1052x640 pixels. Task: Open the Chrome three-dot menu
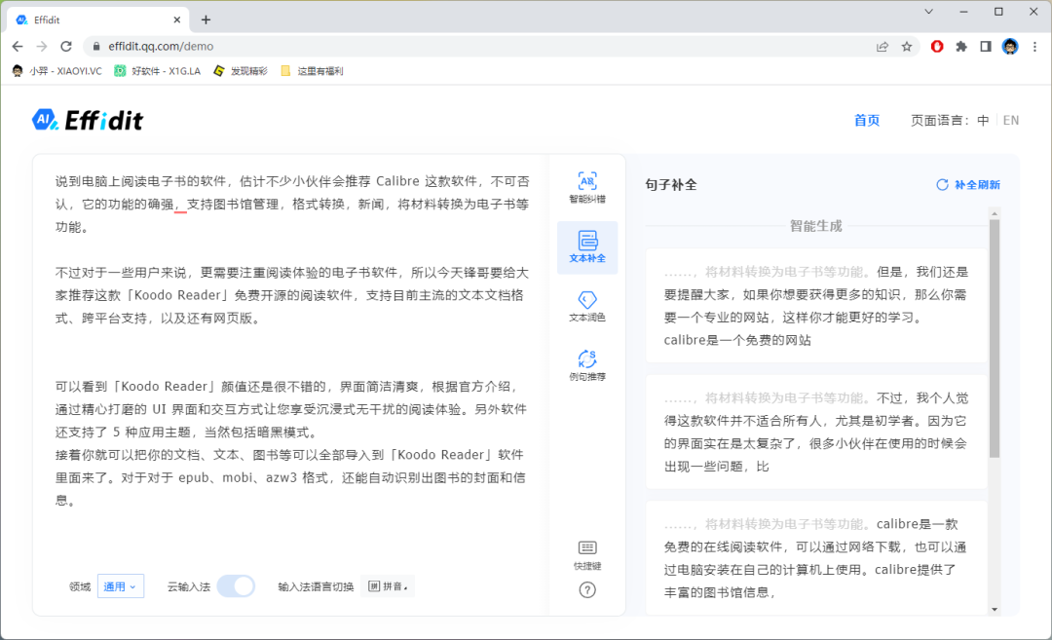tap(1034, 46)
